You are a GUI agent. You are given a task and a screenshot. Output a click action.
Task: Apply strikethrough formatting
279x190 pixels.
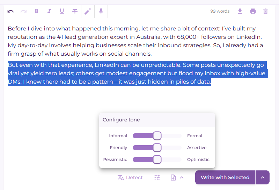tap(75, 11)
